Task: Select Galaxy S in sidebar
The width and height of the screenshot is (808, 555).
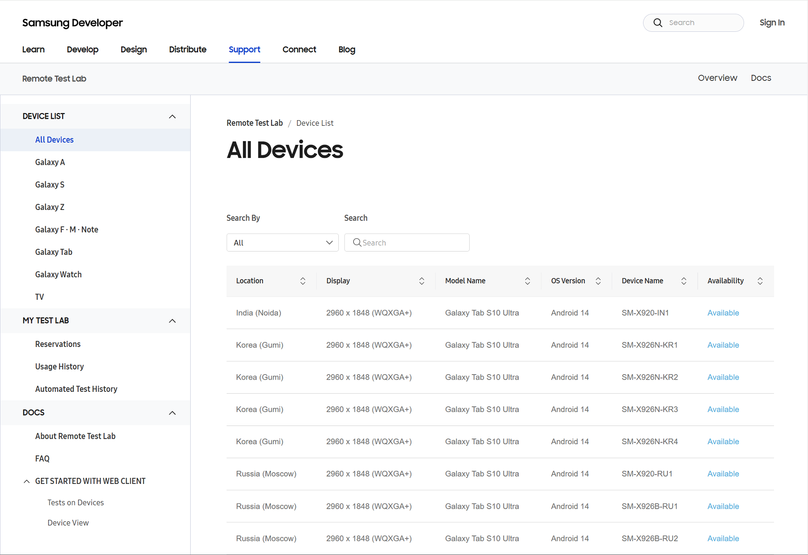Action: pyautogui.click(x=50, y=185)
